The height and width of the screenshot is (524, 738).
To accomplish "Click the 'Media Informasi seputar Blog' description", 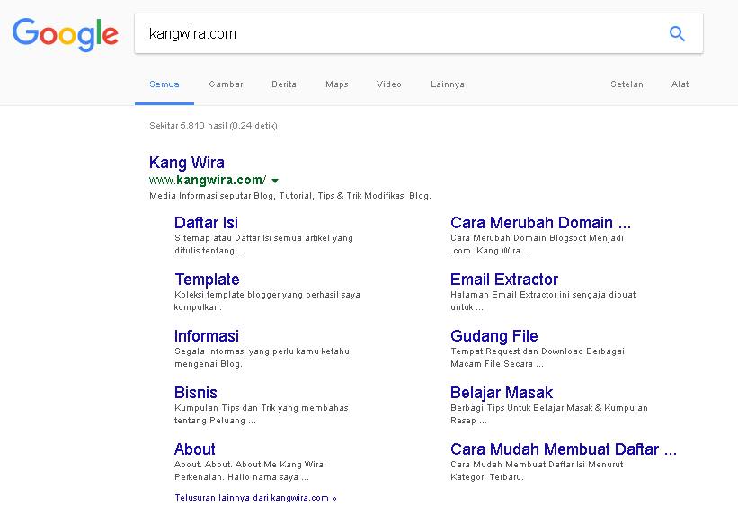I will pyautogui.click(x=290, y=195).
